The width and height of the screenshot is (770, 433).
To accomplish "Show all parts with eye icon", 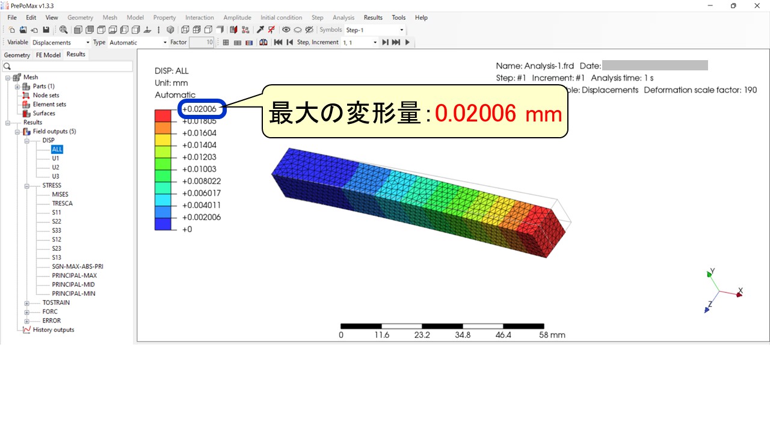I will (x=286, y=29).
